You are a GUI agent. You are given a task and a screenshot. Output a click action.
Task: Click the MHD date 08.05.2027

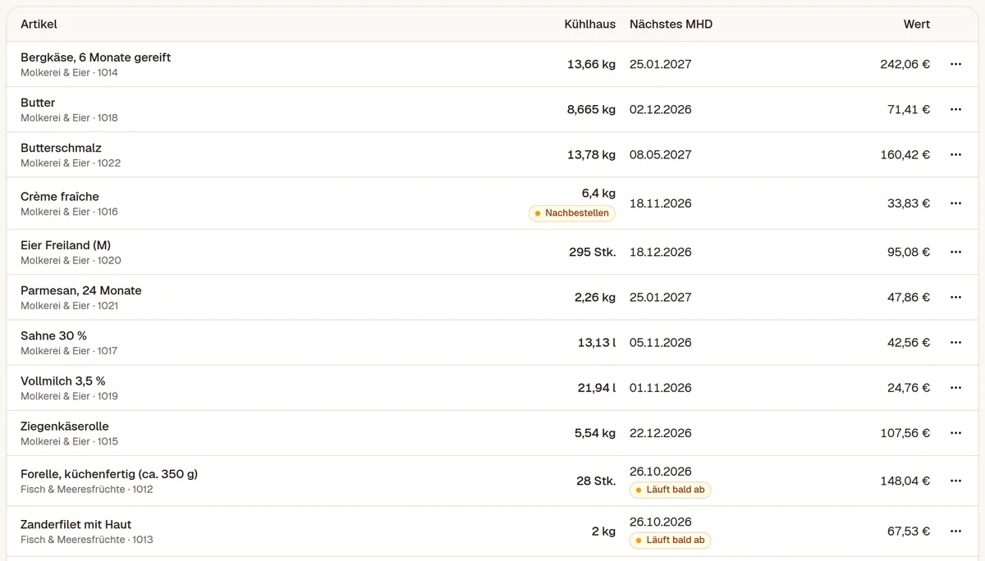661,154
